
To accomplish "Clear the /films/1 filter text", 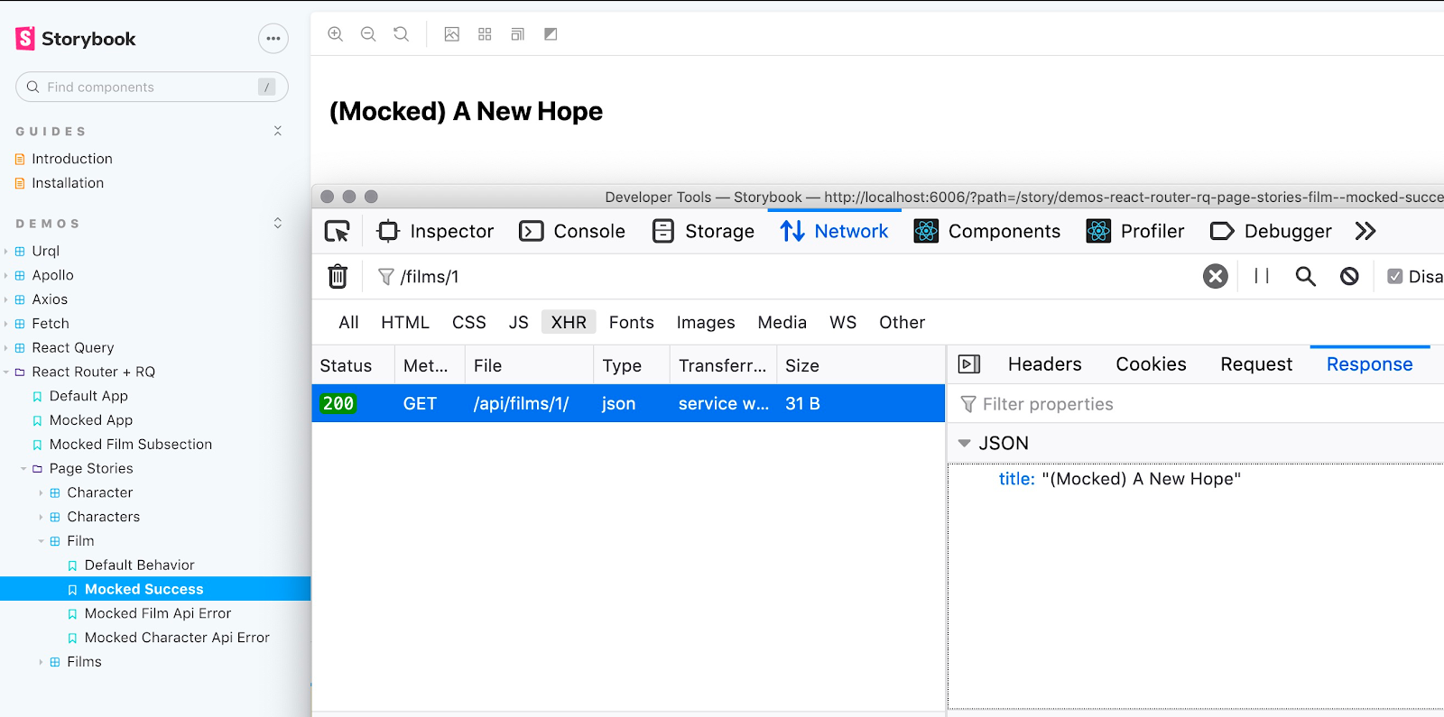I will 1216,276.
